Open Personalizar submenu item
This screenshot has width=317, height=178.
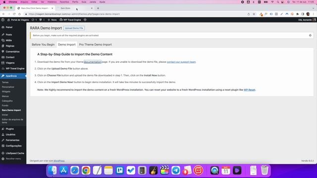(8, 87)
